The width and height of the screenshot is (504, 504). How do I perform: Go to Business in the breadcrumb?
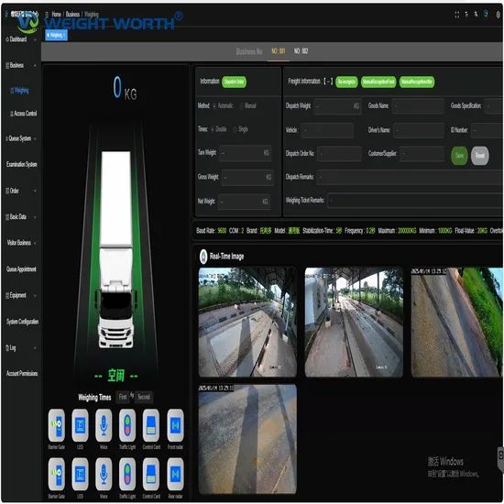(72, 15)
